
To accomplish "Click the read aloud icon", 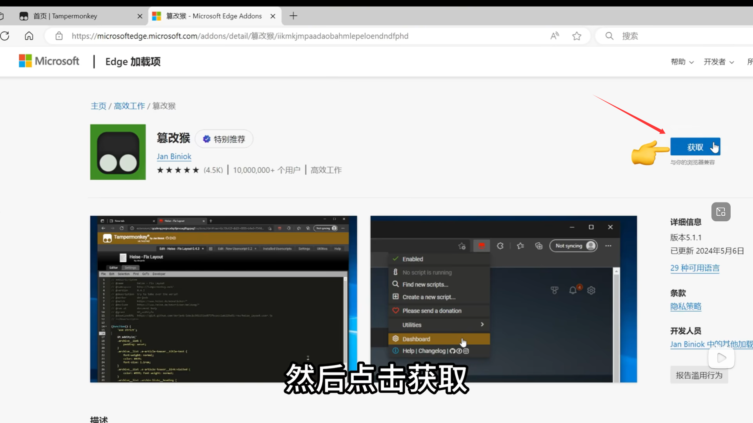I will (555, 36).
